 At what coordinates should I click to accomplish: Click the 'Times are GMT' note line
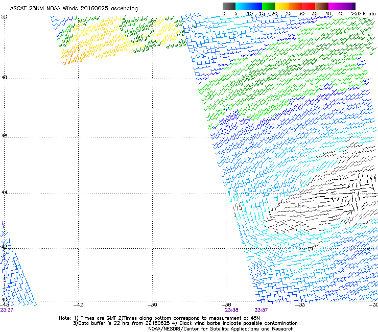159,318
